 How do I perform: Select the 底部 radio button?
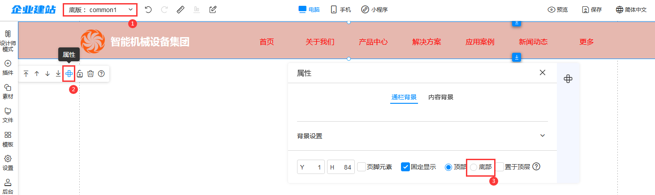coord(474,167)
